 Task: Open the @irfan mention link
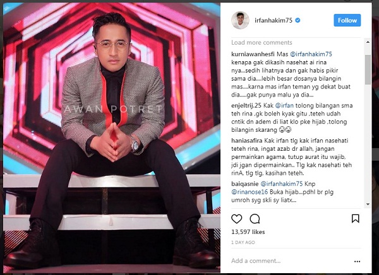284,105
